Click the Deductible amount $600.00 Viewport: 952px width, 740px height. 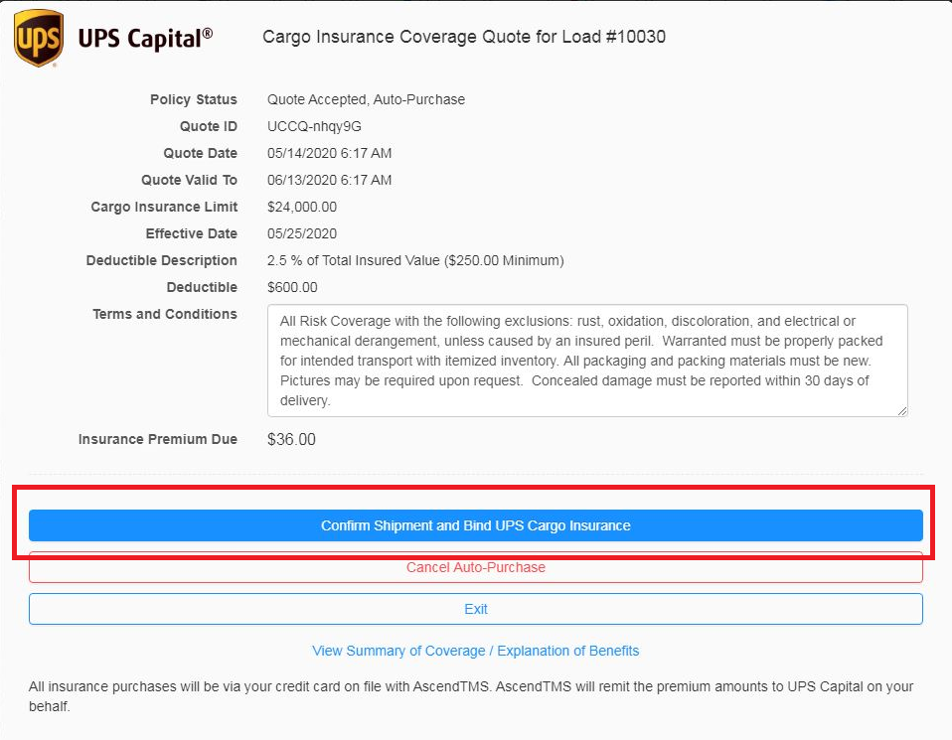click(292, 287)
